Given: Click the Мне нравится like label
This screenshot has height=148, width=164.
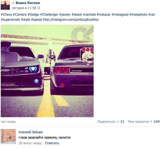Looking at the screenshot, I should (x=138, y=122).
